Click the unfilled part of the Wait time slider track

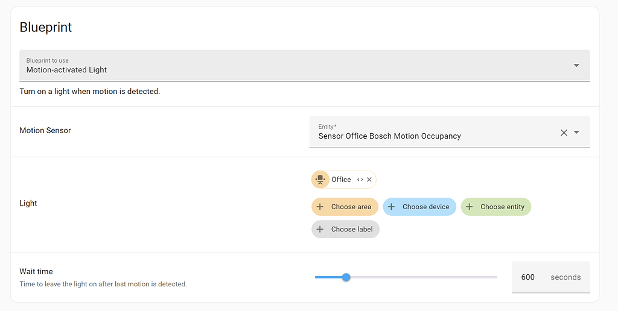coord(422,277)
